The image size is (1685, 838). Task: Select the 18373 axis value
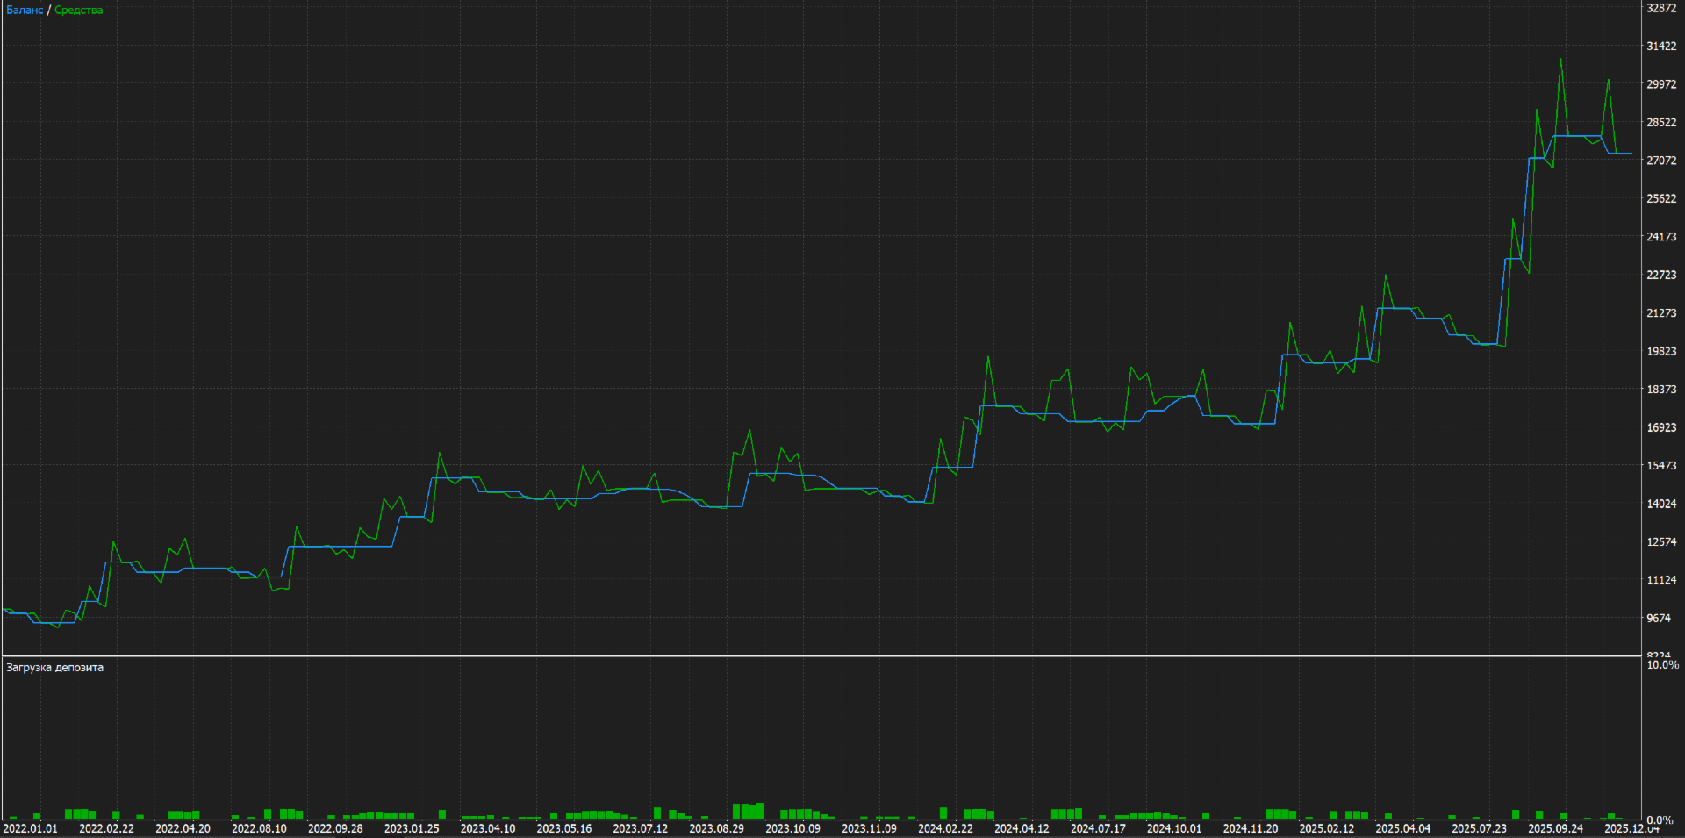[1661, 390]
